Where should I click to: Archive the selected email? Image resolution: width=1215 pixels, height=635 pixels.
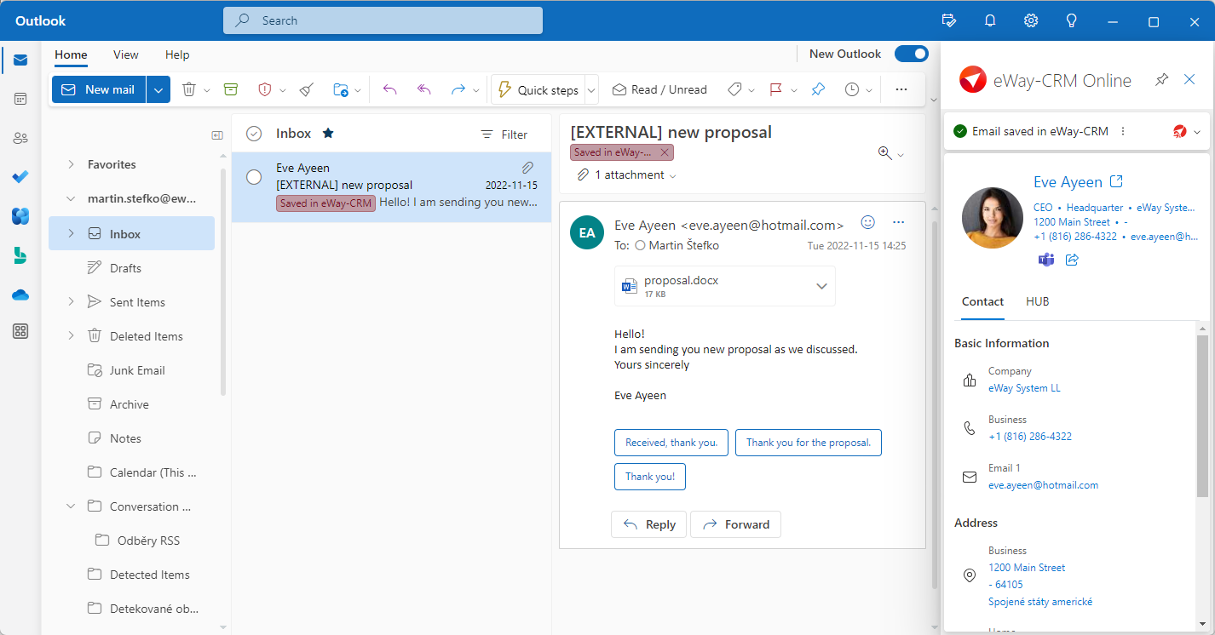coord(230,89)
